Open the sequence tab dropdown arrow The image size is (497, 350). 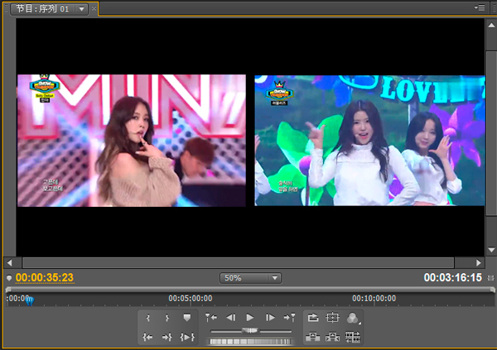pos(82,9)
